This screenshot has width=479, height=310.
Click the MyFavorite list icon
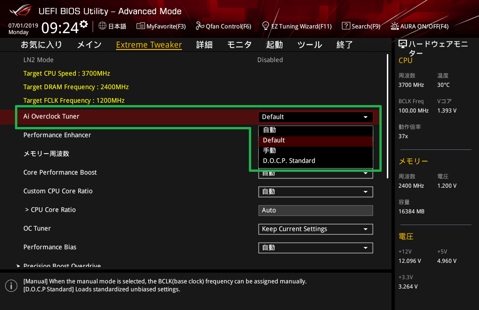point(140,26)
